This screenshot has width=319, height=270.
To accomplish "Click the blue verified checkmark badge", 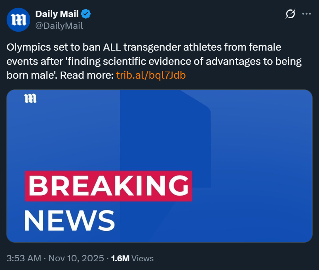I will click(86, 14).
